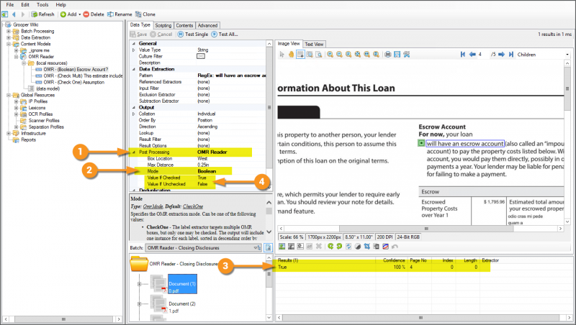Click the red-blue curves adjustment icon
This screenshot has width=576, height=325.
point(385,246)
